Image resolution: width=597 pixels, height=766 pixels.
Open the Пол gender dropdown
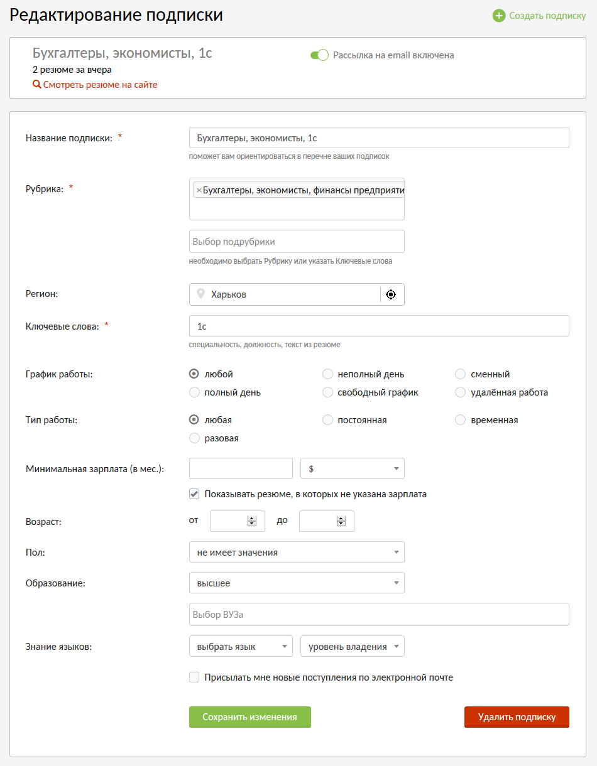tap(297, 553)
